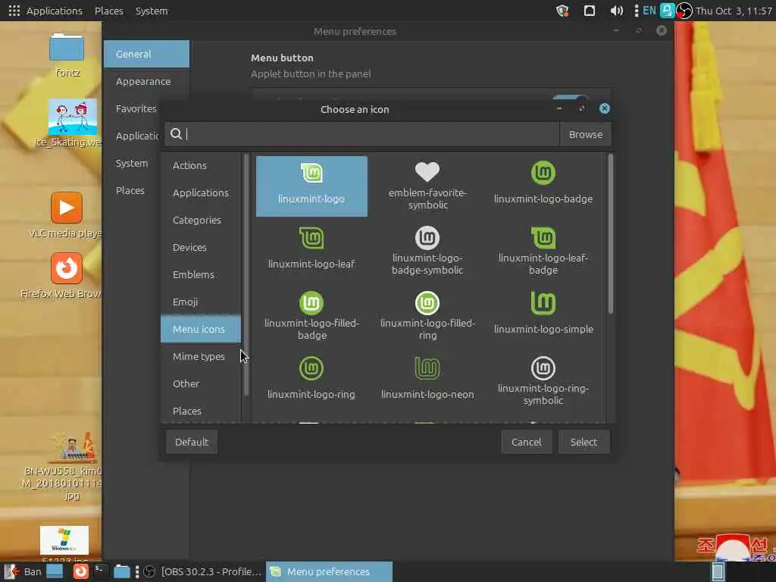
Task: Click the Windows logo image file on desktop
Action: pos(64,543)
